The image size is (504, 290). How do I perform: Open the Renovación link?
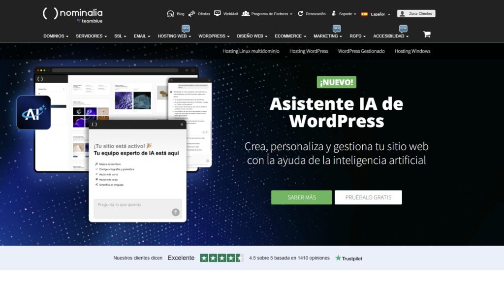[315, 14]
